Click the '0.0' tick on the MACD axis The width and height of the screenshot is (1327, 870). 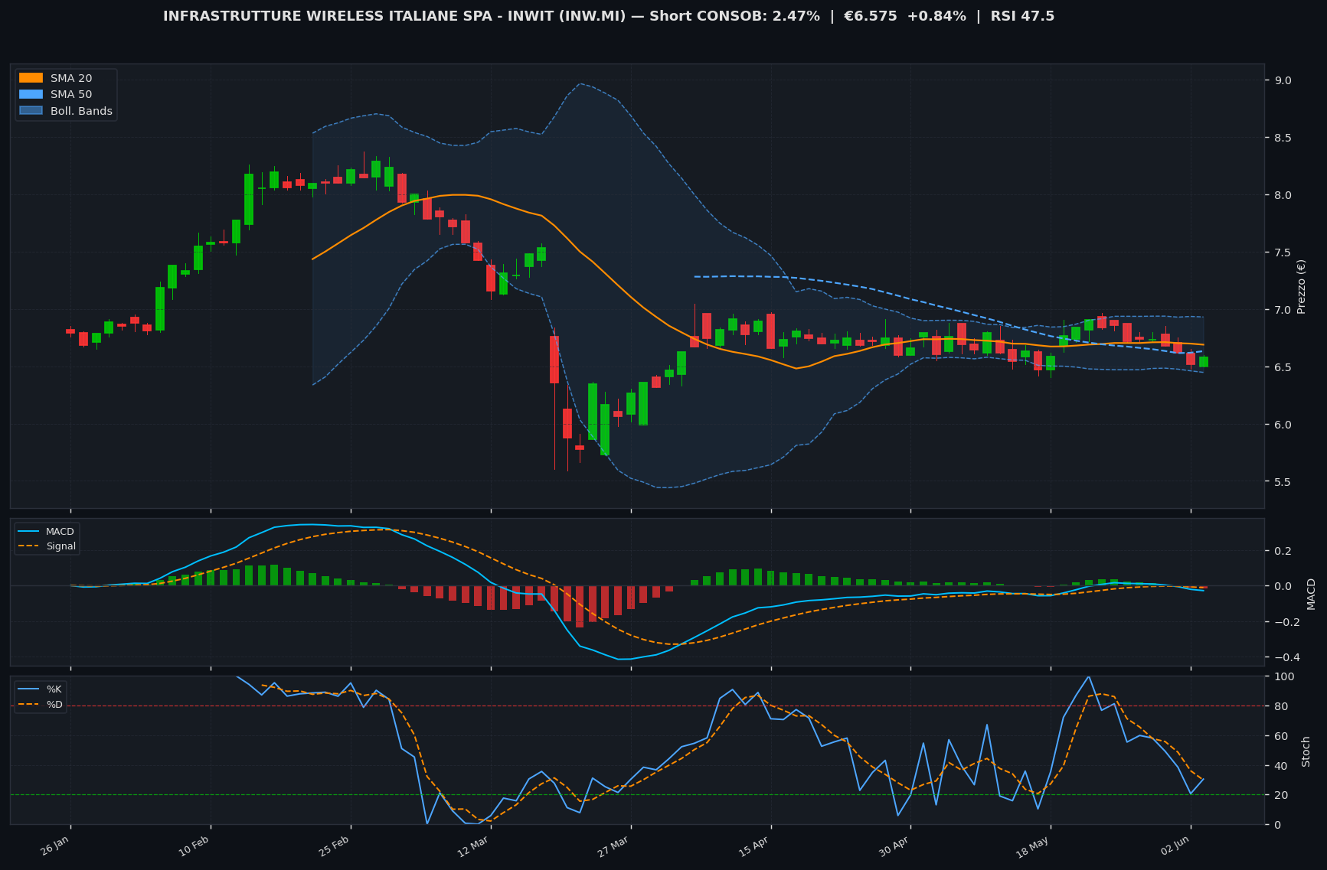(1283, 586)
